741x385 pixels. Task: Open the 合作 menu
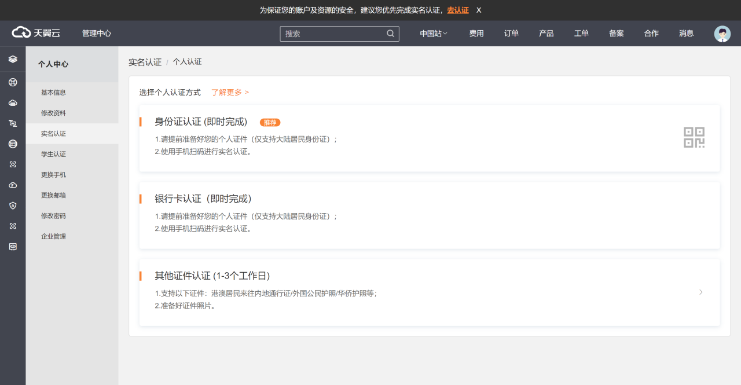coord(651,34)
